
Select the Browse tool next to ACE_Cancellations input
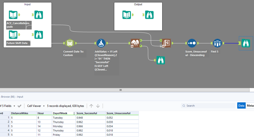click(39, 15)
